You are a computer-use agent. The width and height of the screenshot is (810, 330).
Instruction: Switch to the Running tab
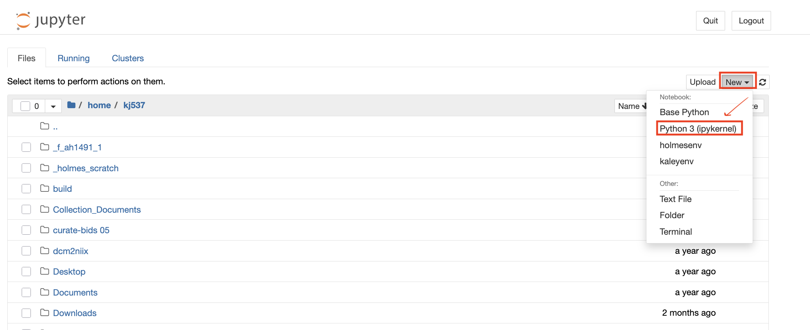(74, 58)
